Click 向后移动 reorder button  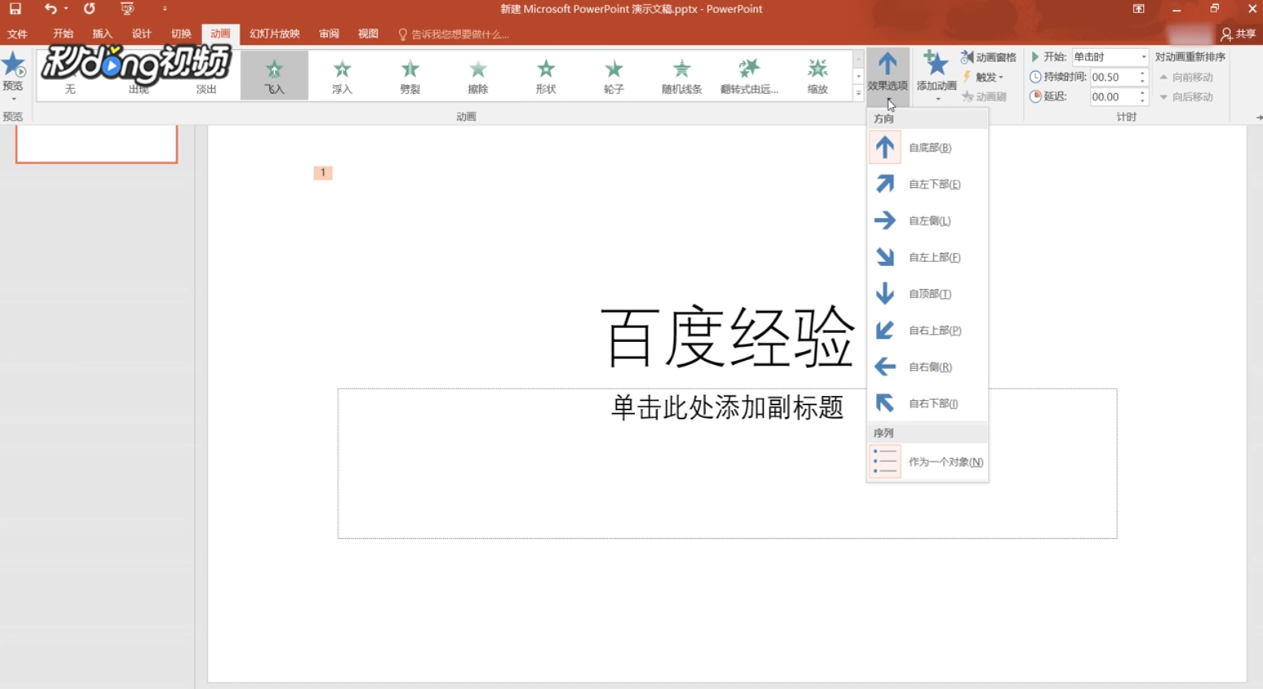[x=1186, y=96]
